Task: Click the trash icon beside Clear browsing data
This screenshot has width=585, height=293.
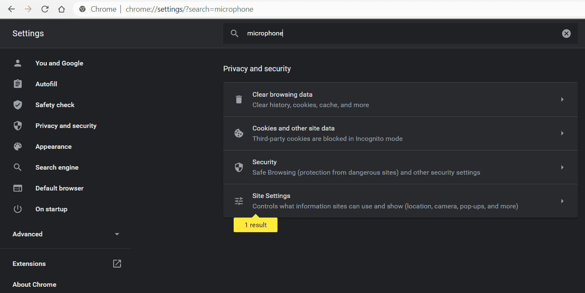Action: click(x=239, y=99)
